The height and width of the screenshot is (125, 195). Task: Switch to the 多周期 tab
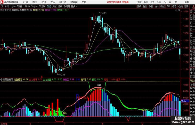pos(67,6)
